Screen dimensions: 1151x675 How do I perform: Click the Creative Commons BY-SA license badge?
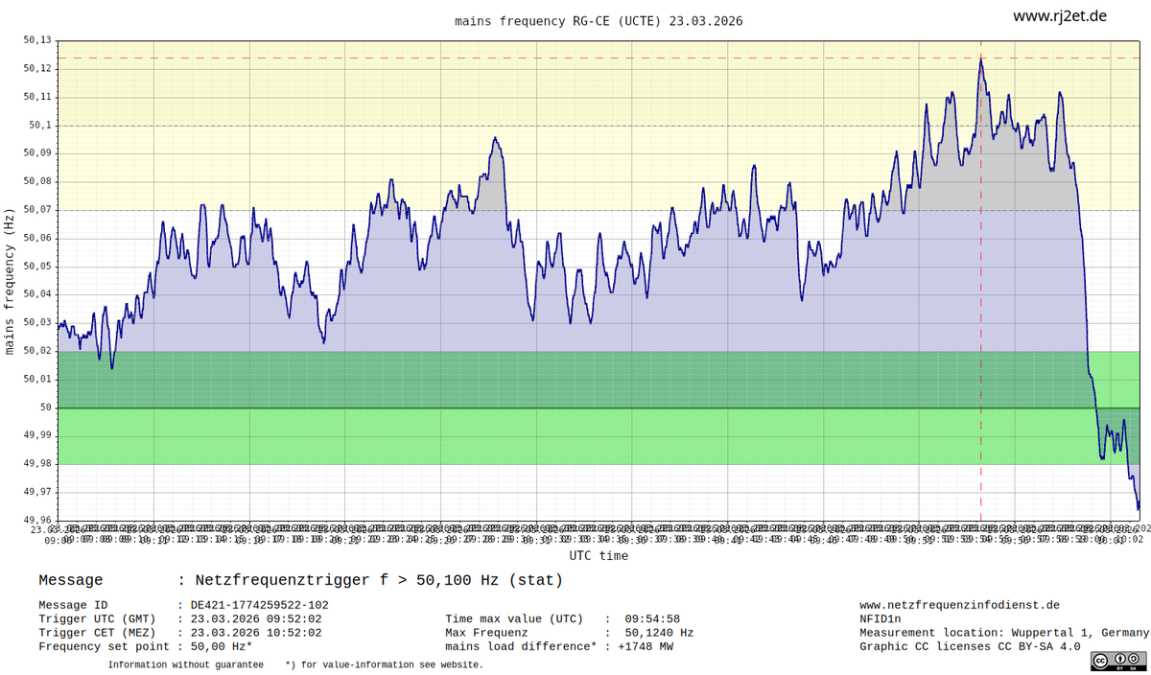click(1117, 660)
